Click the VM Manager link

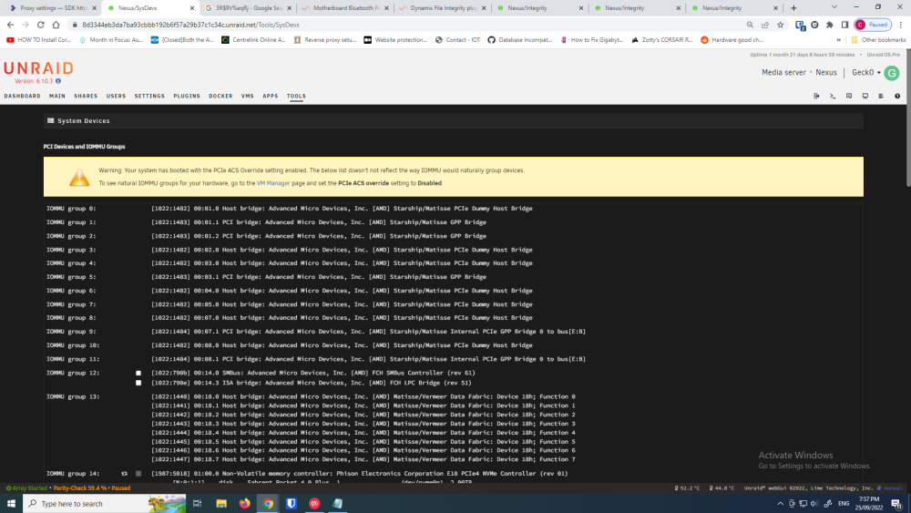pyautogui.click(x=273, y=183)
